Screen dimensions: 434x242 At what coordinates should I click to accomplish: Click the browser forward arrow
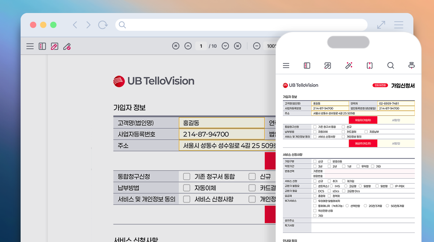pyautogui.click(x=88, y=25)
